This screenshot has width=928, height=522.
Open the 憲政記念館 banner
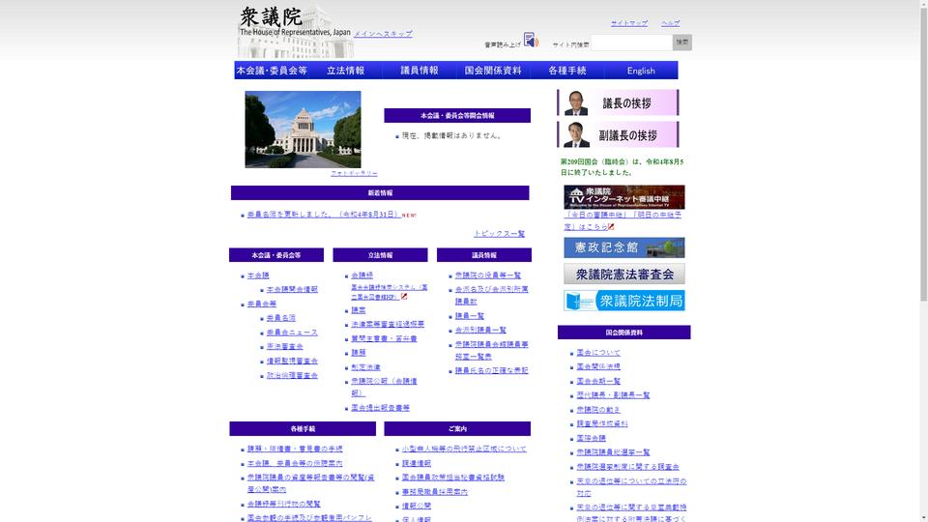pyautogui.click(x=623, y=247)
